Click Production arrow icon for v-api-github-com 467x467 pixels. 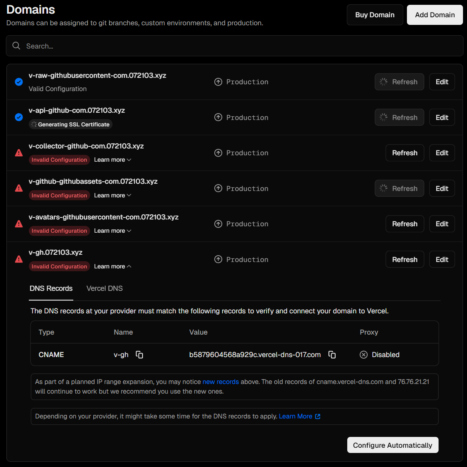coord(218,117)
